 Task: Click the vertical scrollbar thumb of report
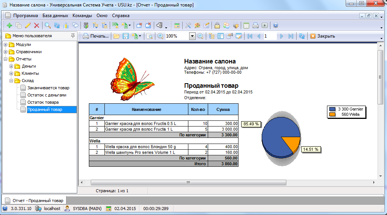(x=380, y=77)
